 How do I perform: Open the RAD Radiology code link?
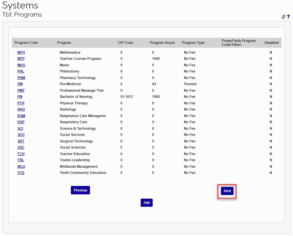[x=21, y=109]
